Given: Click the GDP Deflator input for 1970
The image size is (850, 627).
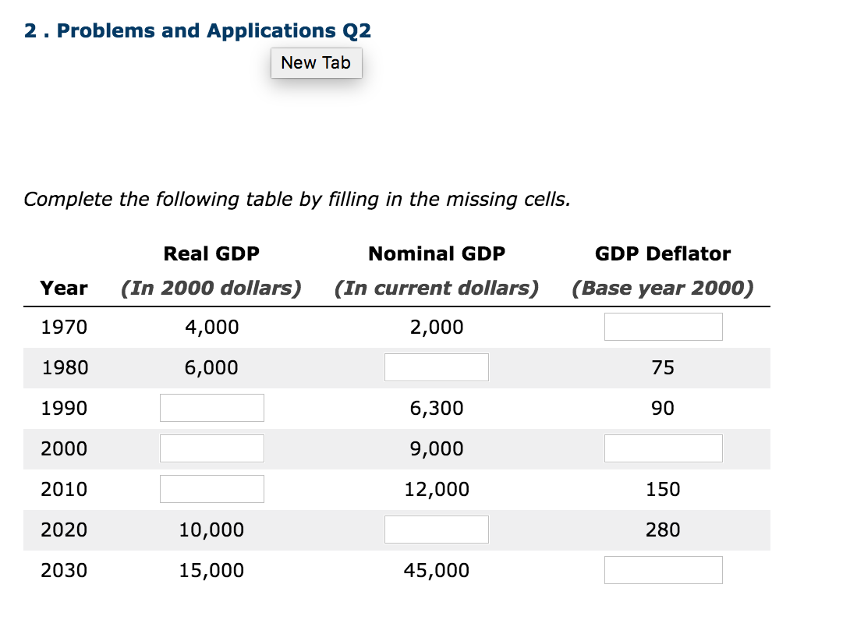Looking at the screenshot, I should click(663, 326).
